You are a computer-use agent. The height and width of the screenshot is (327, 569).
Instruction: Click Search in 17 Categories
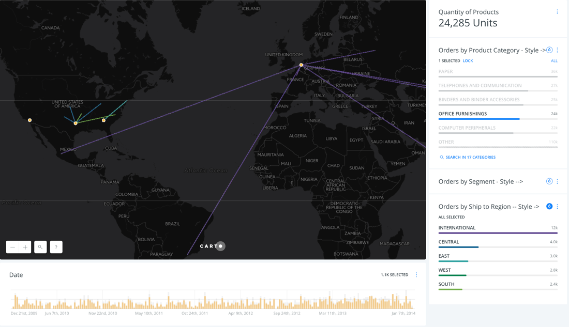tap(470, 157)
